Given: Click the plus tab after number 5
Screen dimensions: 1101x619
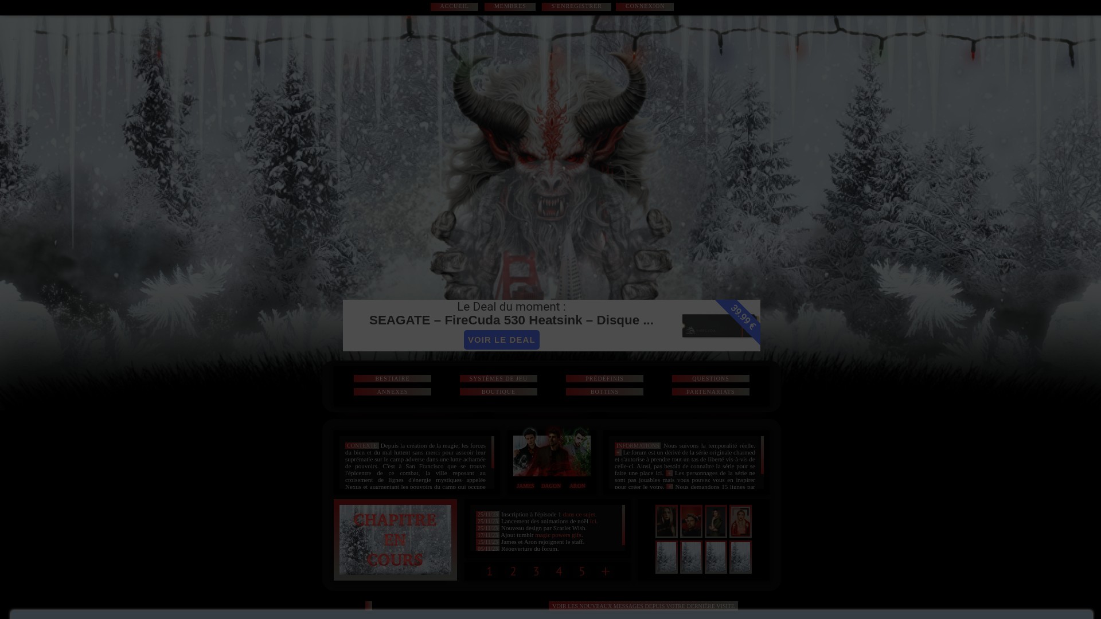Looking at the screenshot, I should coord(606,571).
